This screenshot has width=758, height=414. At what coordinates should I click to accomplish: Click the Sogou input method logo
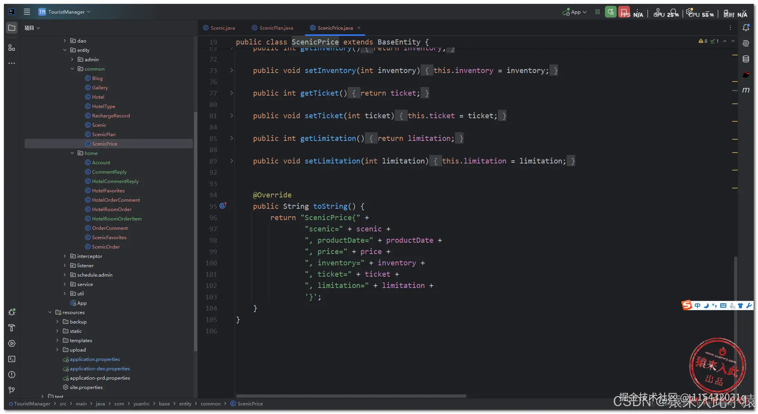pos(687,305)
